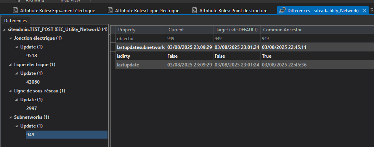Image resolution: width=374 pixels, height=147 pixels.
Task: Collapse Update (1) under Jonction électrique
Action: click(16, 47)
